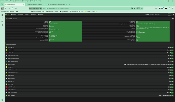Switch to Gestion de Volets - Jeedom tab
Image resolution: width=175 pixels, height=102 pixels.
pyautogui.click(x=36, y=4)
